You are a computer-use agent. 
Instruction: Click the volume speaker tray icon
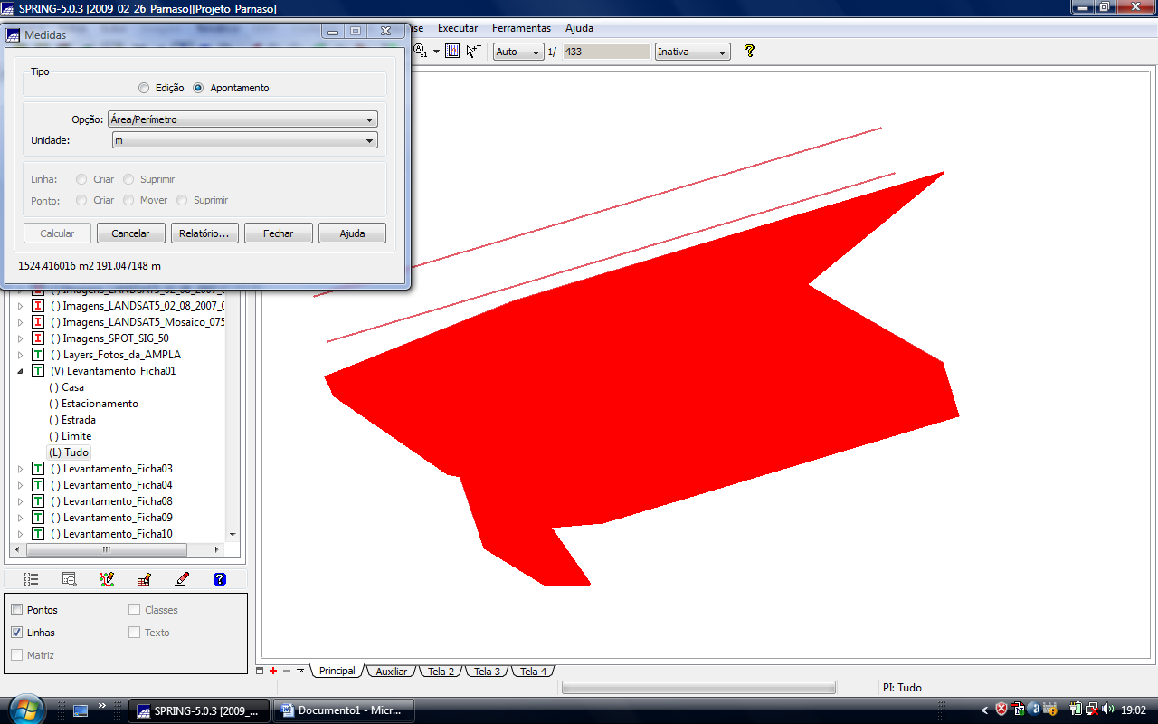[1108, 710]
